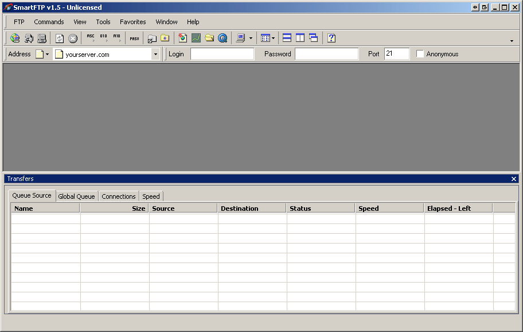Viewport: 523px width, 332px height.
Task: Enable the Anonymous checkbox
Action: 420,54
